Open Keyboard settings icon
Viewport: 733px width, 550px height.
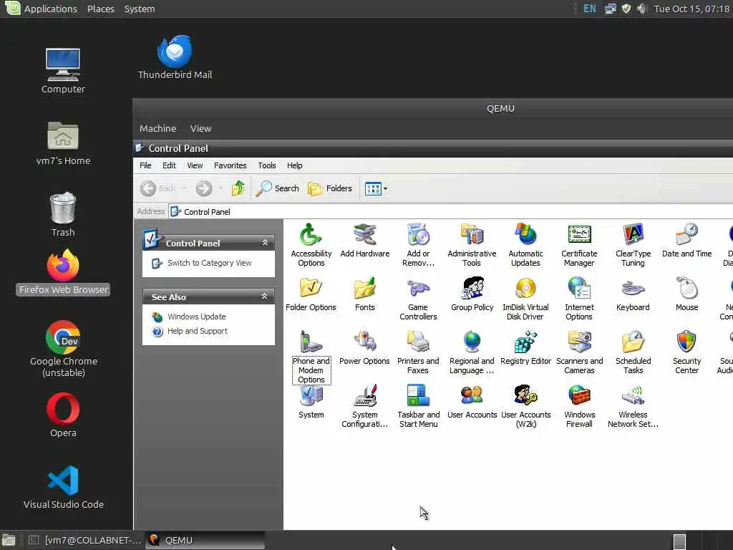pyautogui.click(x=633, y=294)
